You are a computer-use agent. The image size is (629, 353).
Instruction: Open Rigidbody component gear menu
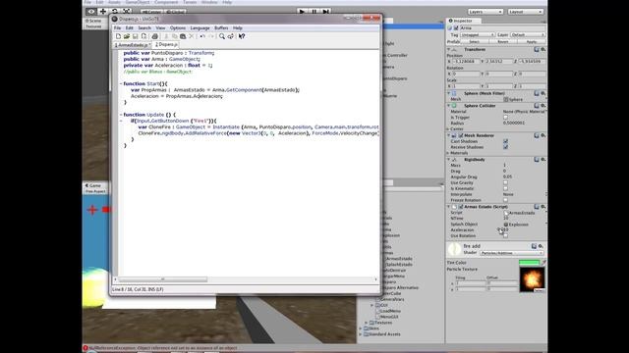pyautogui.click(x=543, y=159)
